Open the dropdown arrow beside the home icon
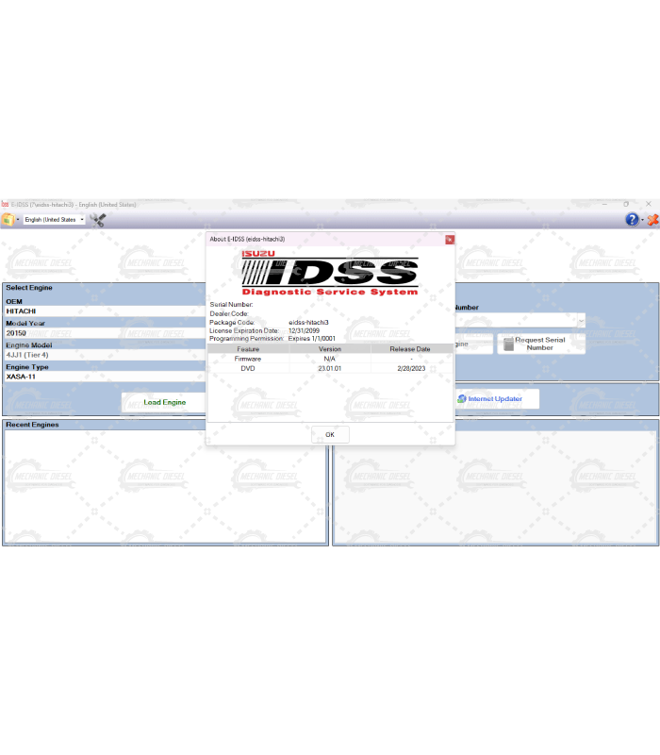Image resolution: width=660 pixels, height=755 pixels. (16, 219)
